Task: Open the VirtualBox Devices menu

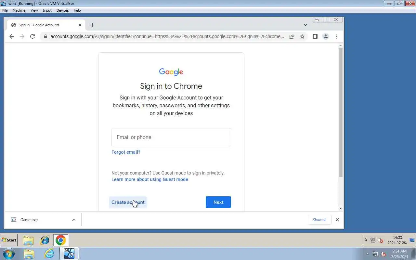Action: (x=62, y=10)
